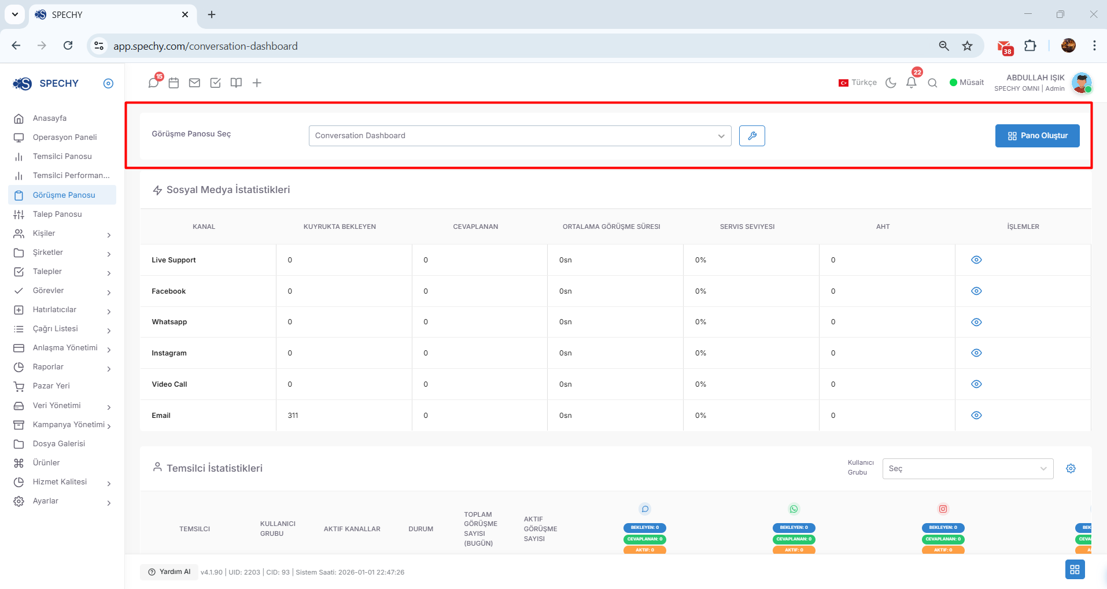Click the Live Chat channel icon in agent table

click(x=645, y=509)
